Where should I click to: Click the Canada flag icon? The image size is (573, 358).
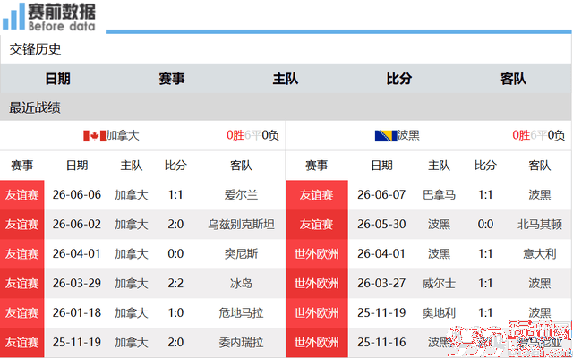click(94, 136)
